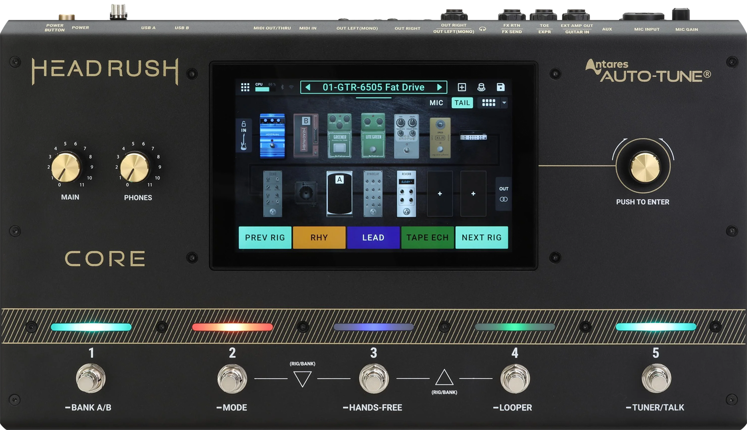Add a block in first empty slot
The image size is (747, 430).
tap(440, 194)
